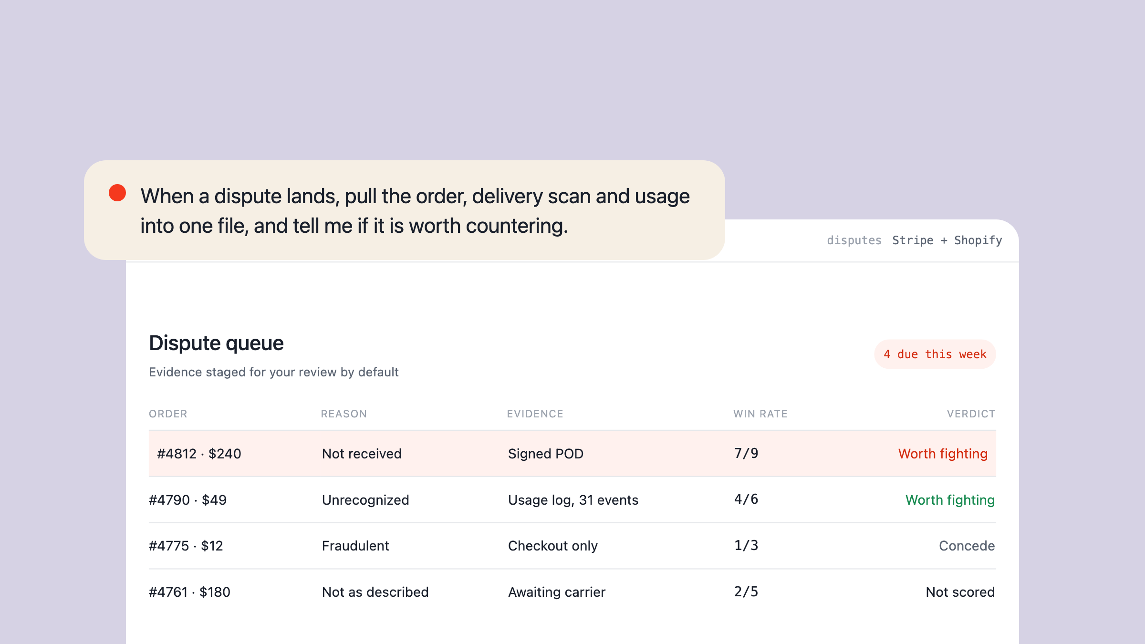Image resolution: width=1145 pixels, height=644 pixels.
Task: Select the Stripe + Shopify label
Action: pyautogui.click(x=947, y=240)
